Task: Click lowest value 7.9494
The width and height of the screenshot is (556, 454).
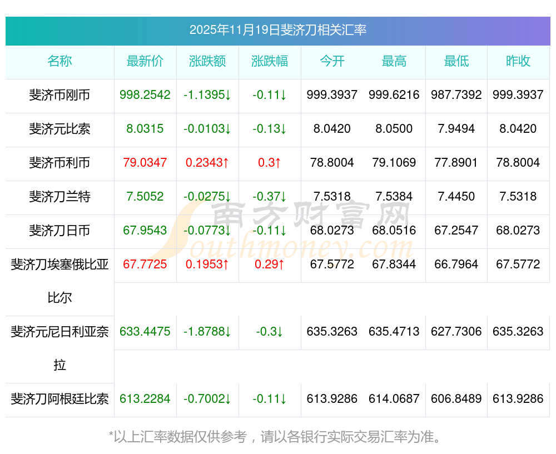Action: (x=456, y=129)
